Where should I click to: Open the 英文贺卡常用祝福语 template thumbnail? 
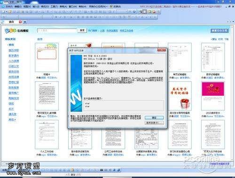coord(180,96)
